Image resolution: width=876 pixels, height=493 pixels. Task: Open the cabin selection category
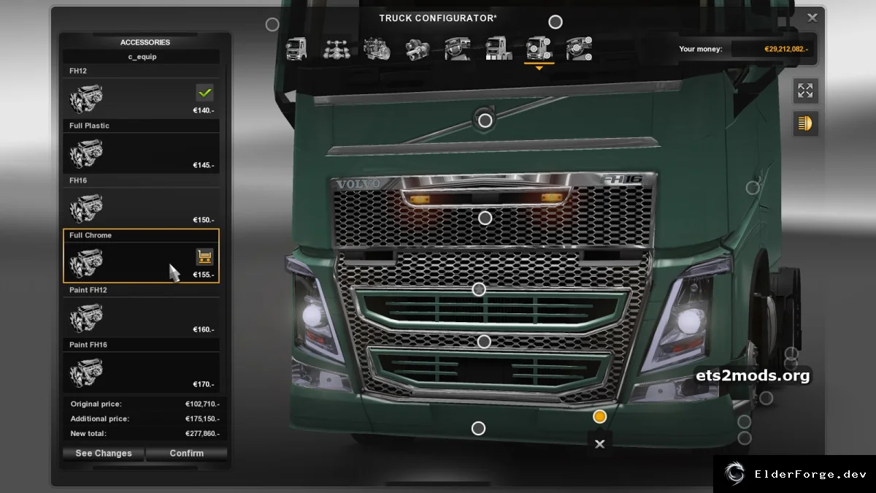pyautogui.click(x=296, y=49)
